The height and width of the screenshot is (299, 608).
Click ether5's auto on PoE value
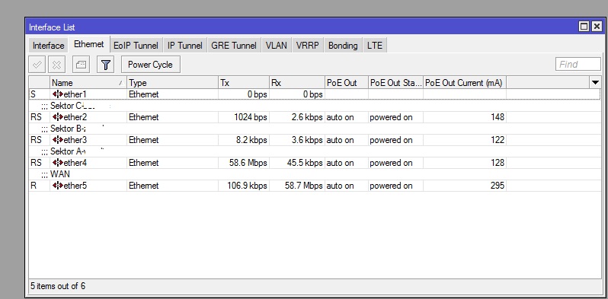coord(340,186)
